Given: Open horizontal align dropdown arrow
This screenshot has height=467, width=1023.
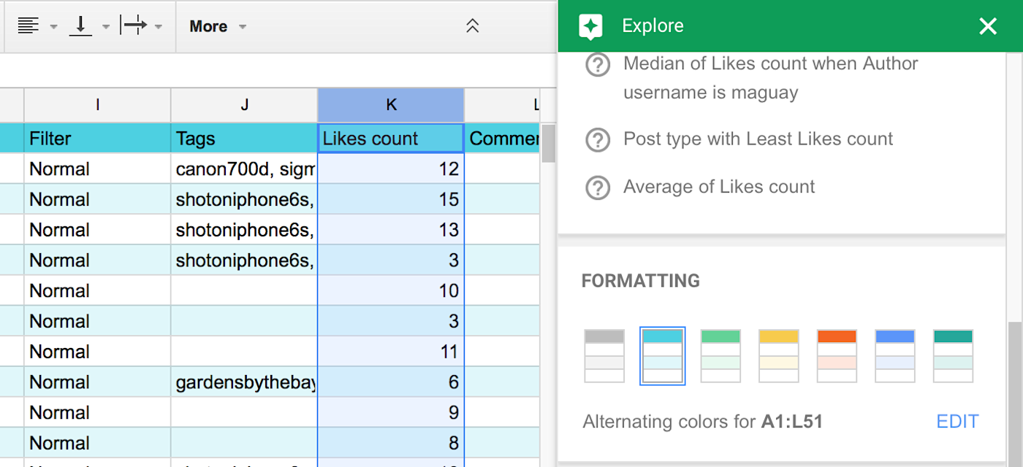Looking at the screenshot, I should coord(53,27).
